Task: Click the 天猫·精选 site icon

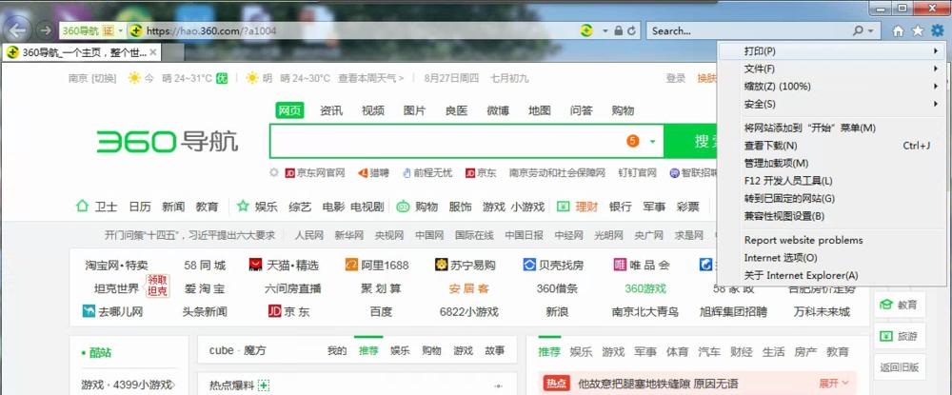Action: click(255, 265)
